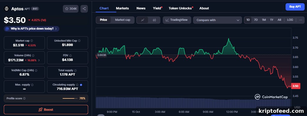Viewport: 307px width, 116px height.
Task: Set chart range to 1D
Action: pos(248,20)
